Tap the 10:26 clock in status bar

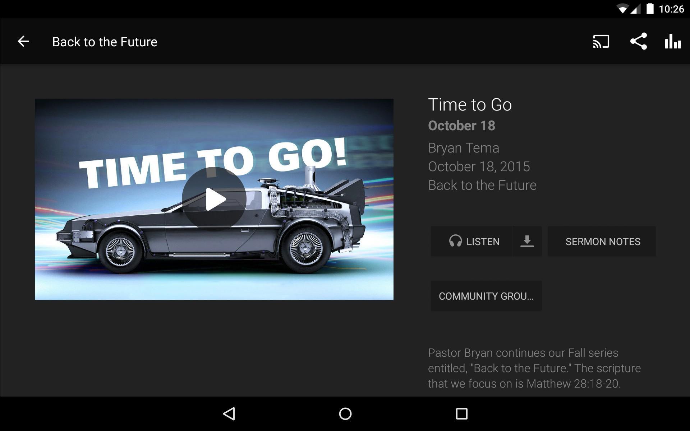tap(671, 9)
